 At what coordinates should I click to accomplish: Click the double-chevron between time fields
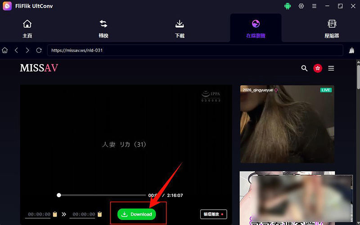[x=64, y=214]
